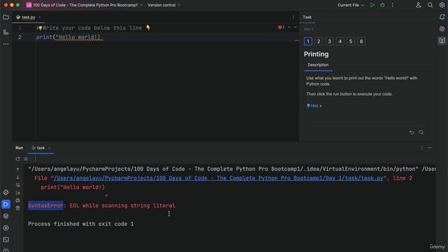Go down the stack trace arrow
The height and width of the screenshot is (252, 448).
point(17,177)
